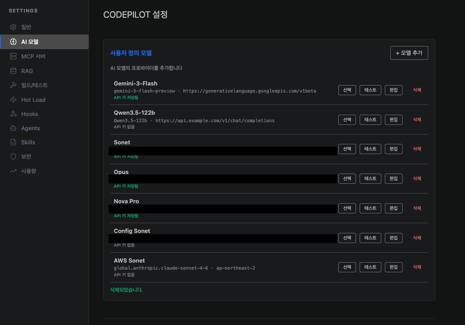Click 테스트 in the Opus row
This screenshot has width=465, height=325.
click(x=370, y=178)
